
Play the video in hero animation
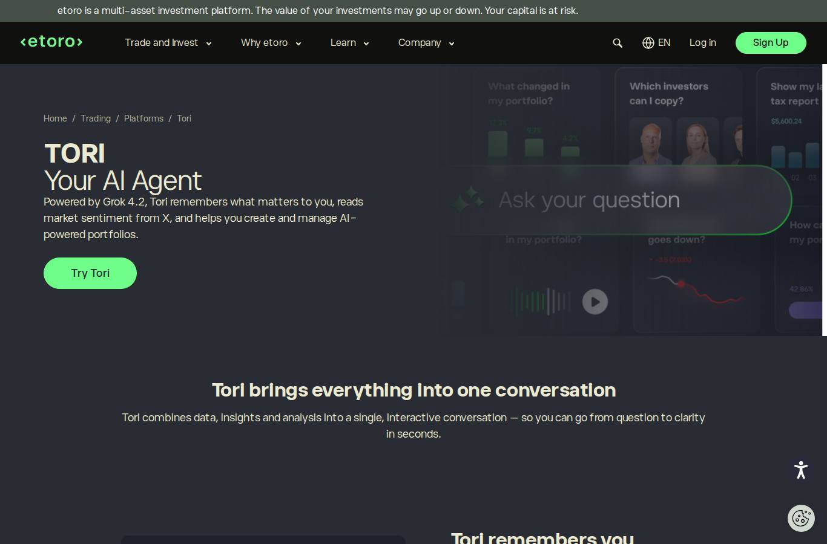[x=595, y=302]
